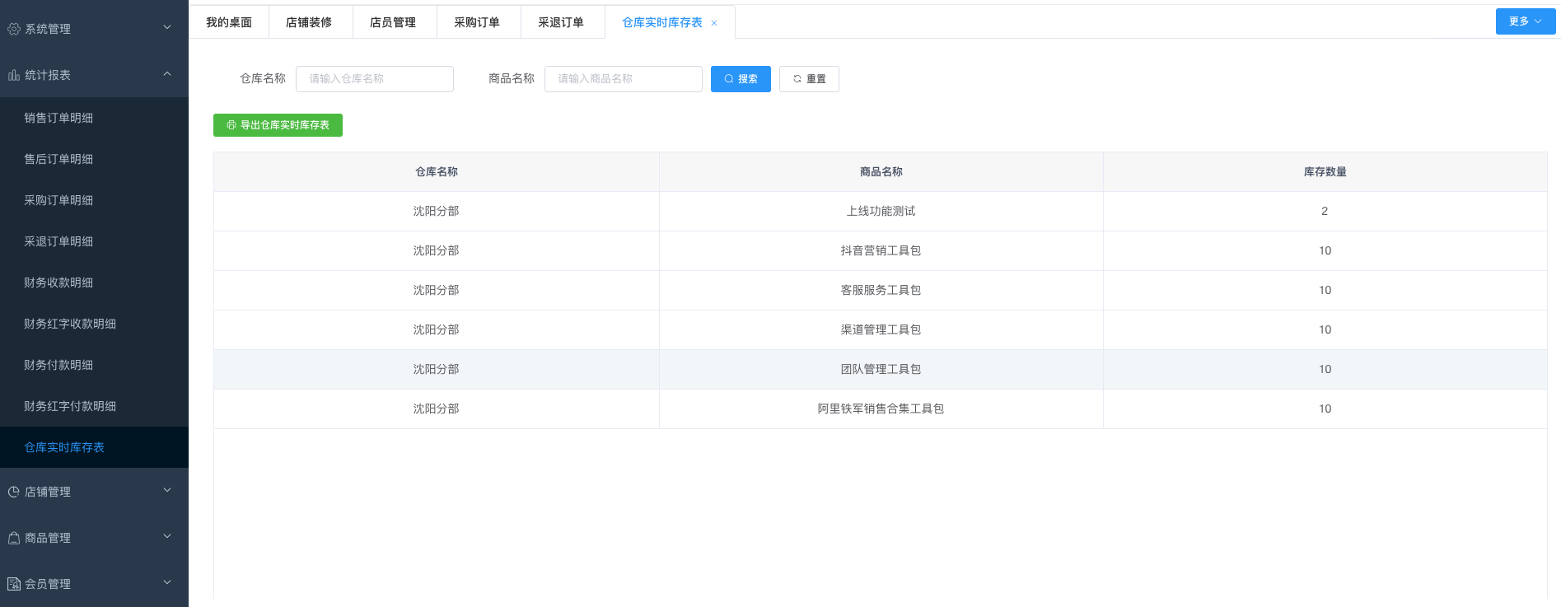
Task: Open 财务付款明细 in the sidebar
Action: pyautogui.click(x=94, y=365)
